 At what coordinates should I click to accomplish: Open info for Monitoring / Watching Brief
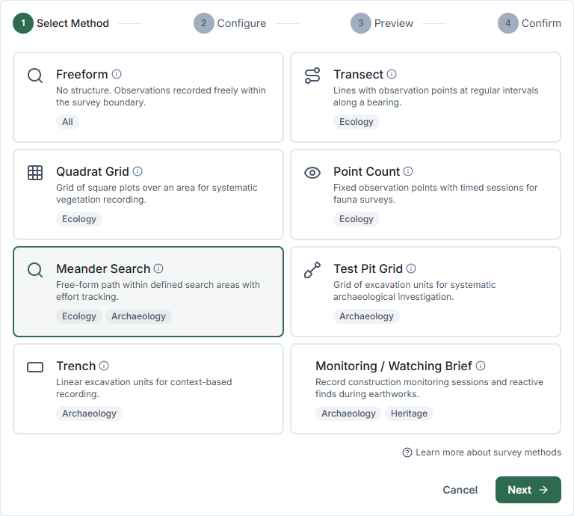tap(481, 366)
